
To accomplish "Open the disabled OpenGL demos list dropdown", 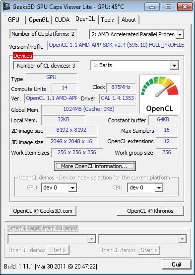I will (x=91, y=239).
